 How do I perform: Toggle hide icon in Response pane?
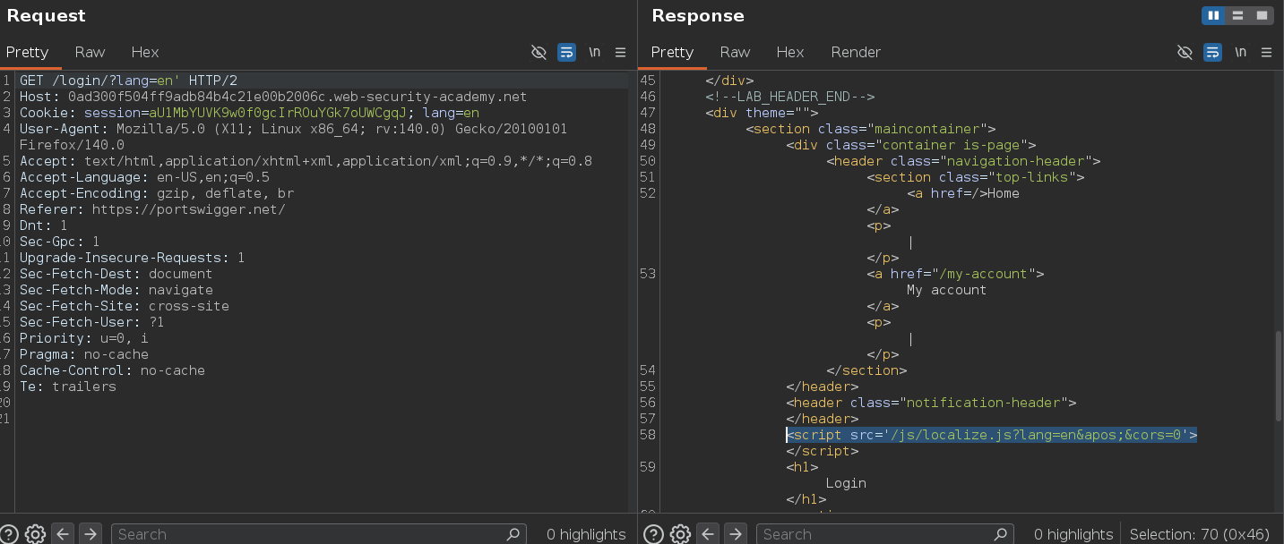[1185, 52]
